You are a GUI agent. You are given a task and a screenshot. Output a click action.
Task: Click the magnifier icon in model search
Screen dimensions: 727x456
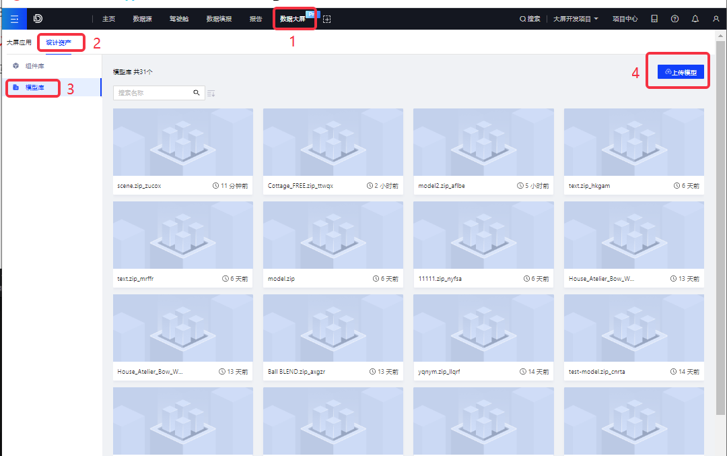point(197,93)
